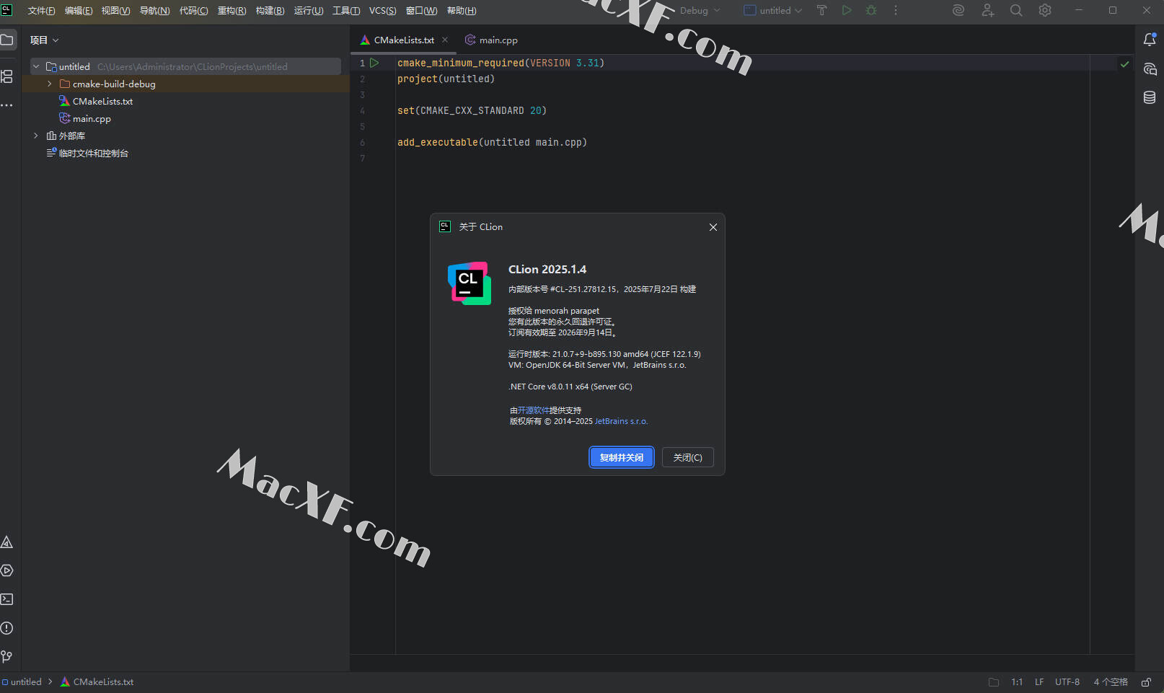Open the project view options dropdown
This screenshot has width=1164, height=693.
(44, 40)
